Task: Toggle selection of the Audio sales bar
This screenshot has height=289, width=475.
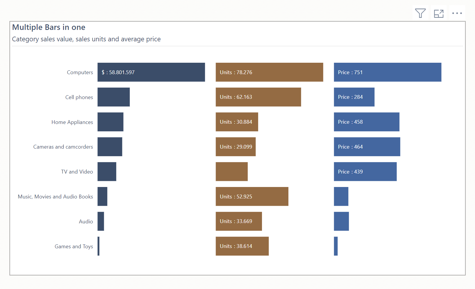Action: (x=101, y=221)
